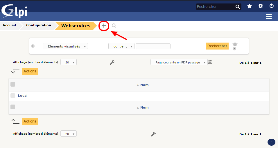
Task: Open the hamburger main menu
Action: point(269,17)
